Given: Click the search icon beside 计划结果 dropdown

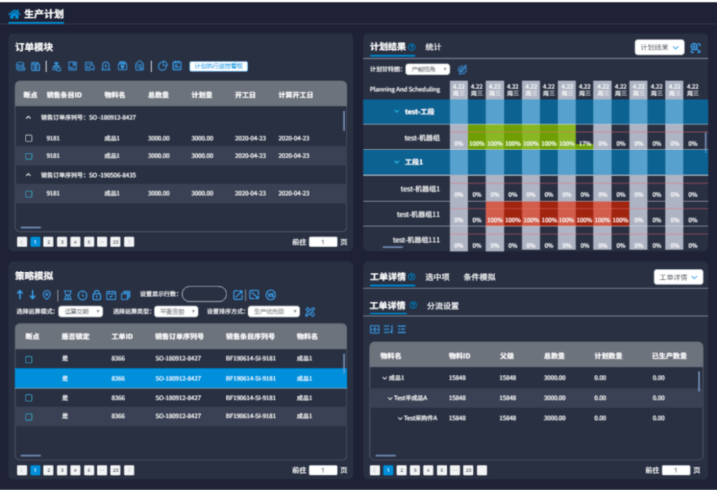Looking at the screenshot, I should (696, 48).
